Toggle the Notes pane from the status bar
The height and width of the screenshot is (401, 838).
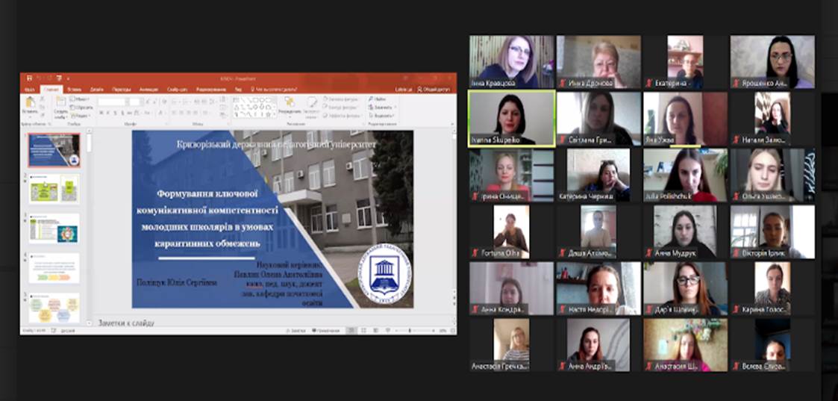click(x=296, y=330)
